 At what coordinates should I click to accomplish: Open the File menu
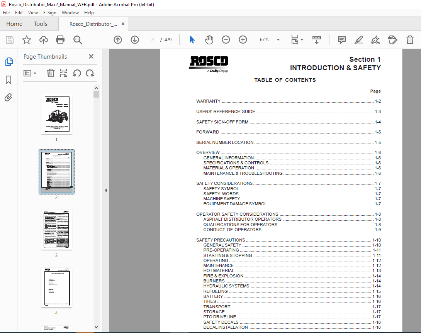[x=6, y=13]
